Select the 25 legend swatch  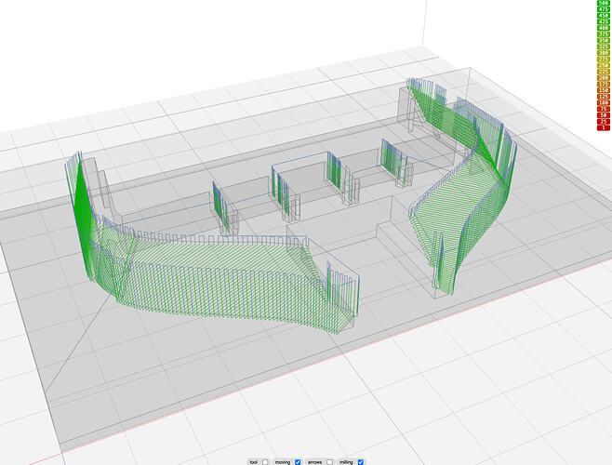pyautogui.click(x=603, y=122)
